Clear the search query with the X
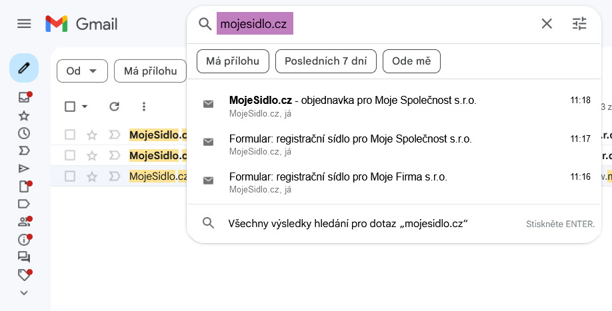Viewport: 612px width, 311px height. pyautogui.click(x=547, y=24)
